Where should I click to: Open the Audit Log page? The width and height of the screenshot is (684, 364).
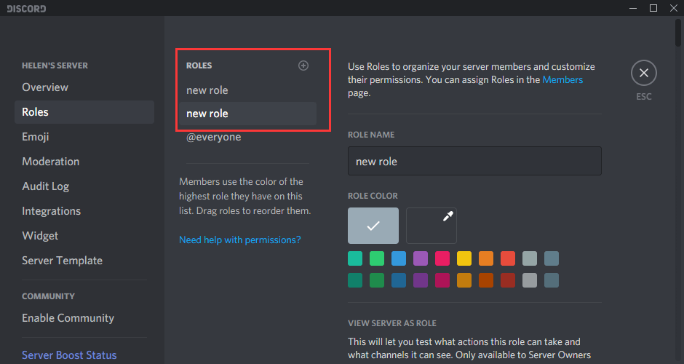point(46,186)
